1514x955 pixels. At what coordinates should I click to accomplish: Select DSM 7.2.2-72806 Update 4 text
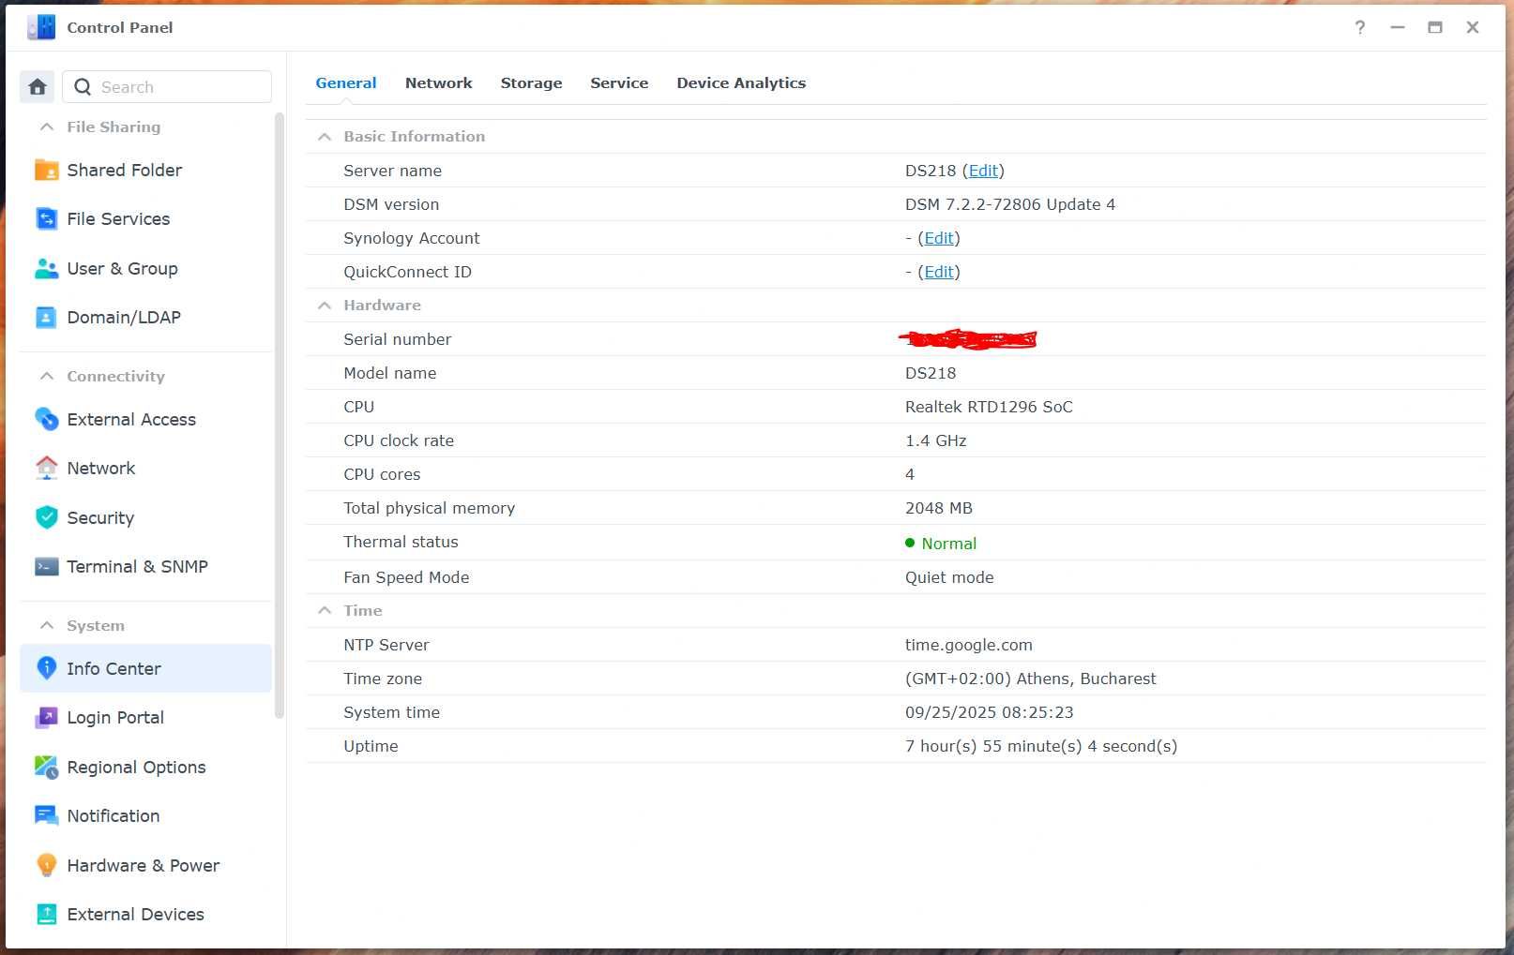(1010, 204)
